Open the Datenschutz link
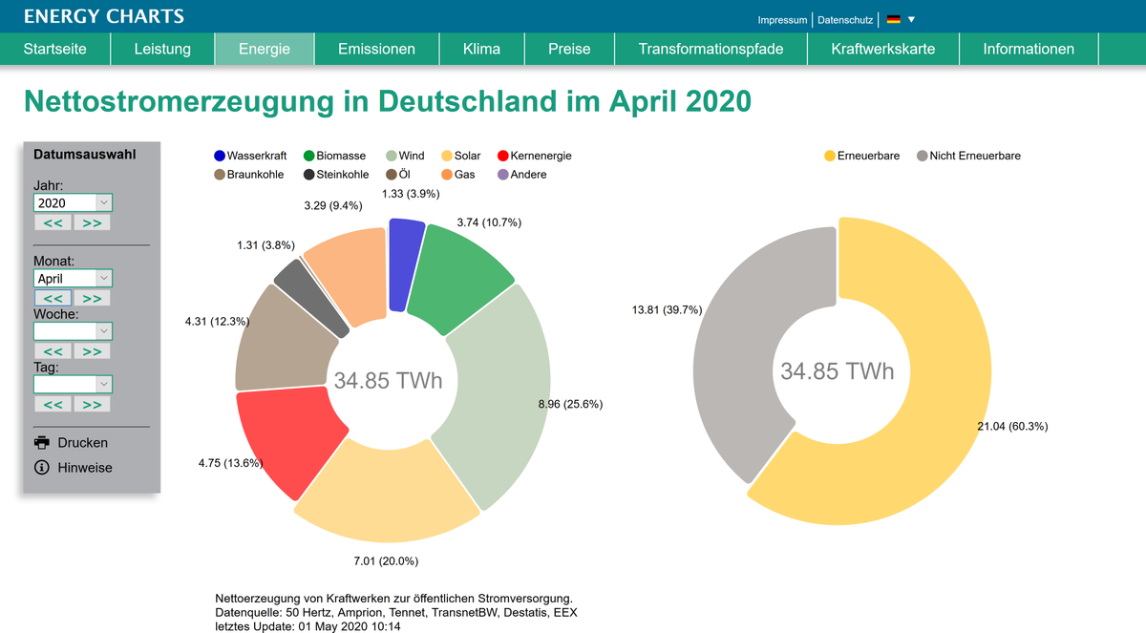Image resolution: width=1146 pixels, height=633 pixels. 845,20
